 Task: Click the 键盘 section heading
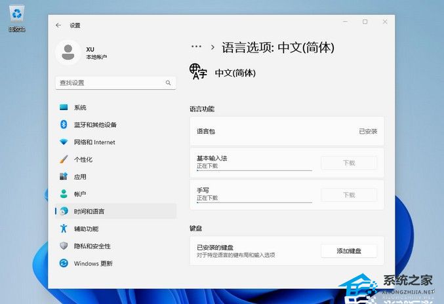tap(195, 228)
